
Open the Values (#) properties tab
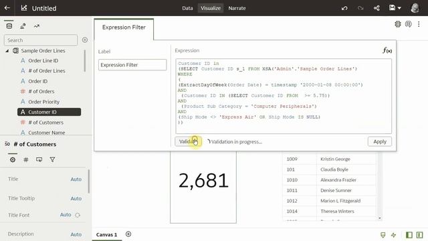pyautogui.click(x=26, y=159)
